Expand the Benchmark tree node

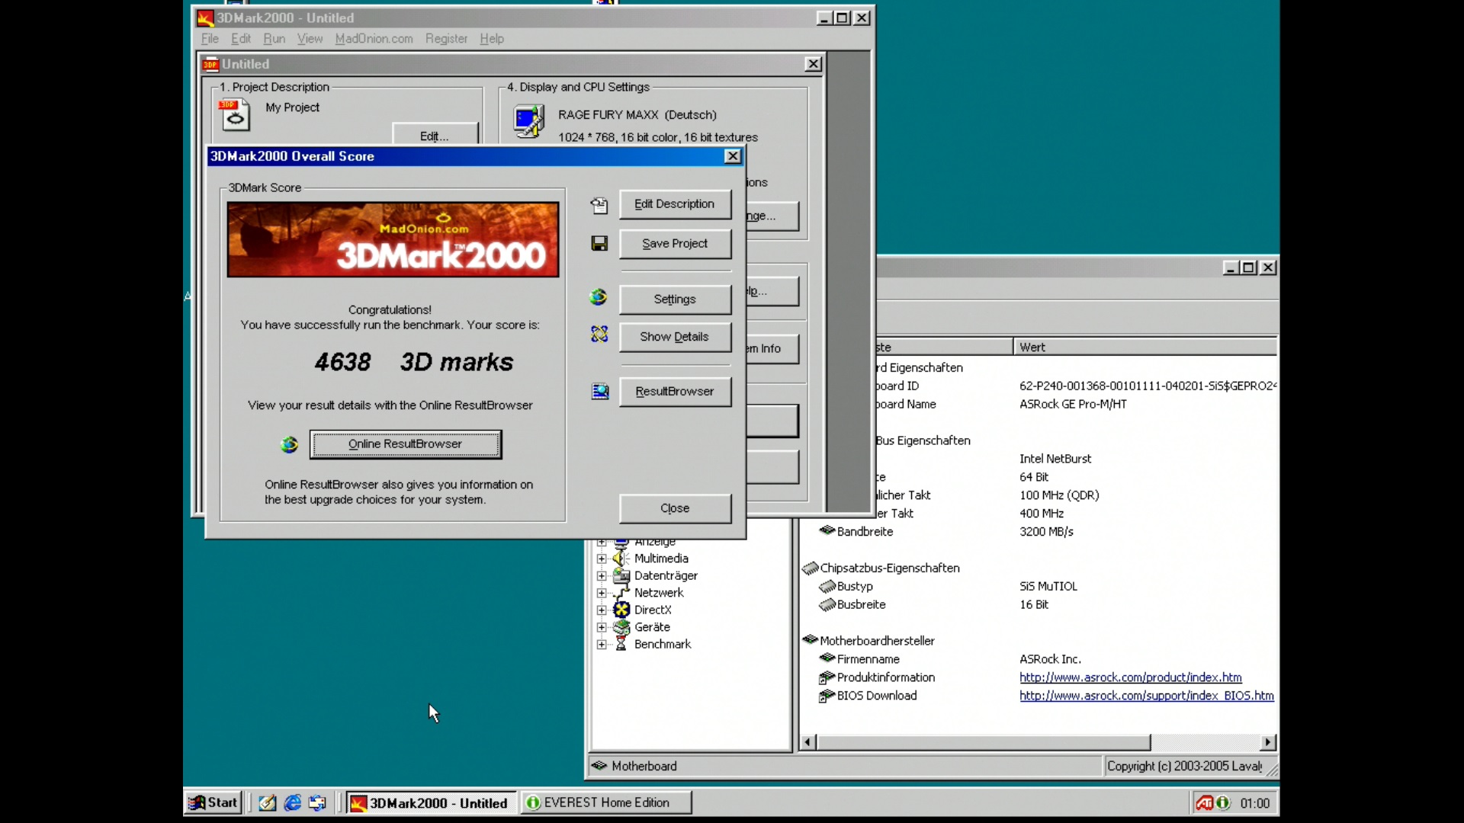(602, 645)
